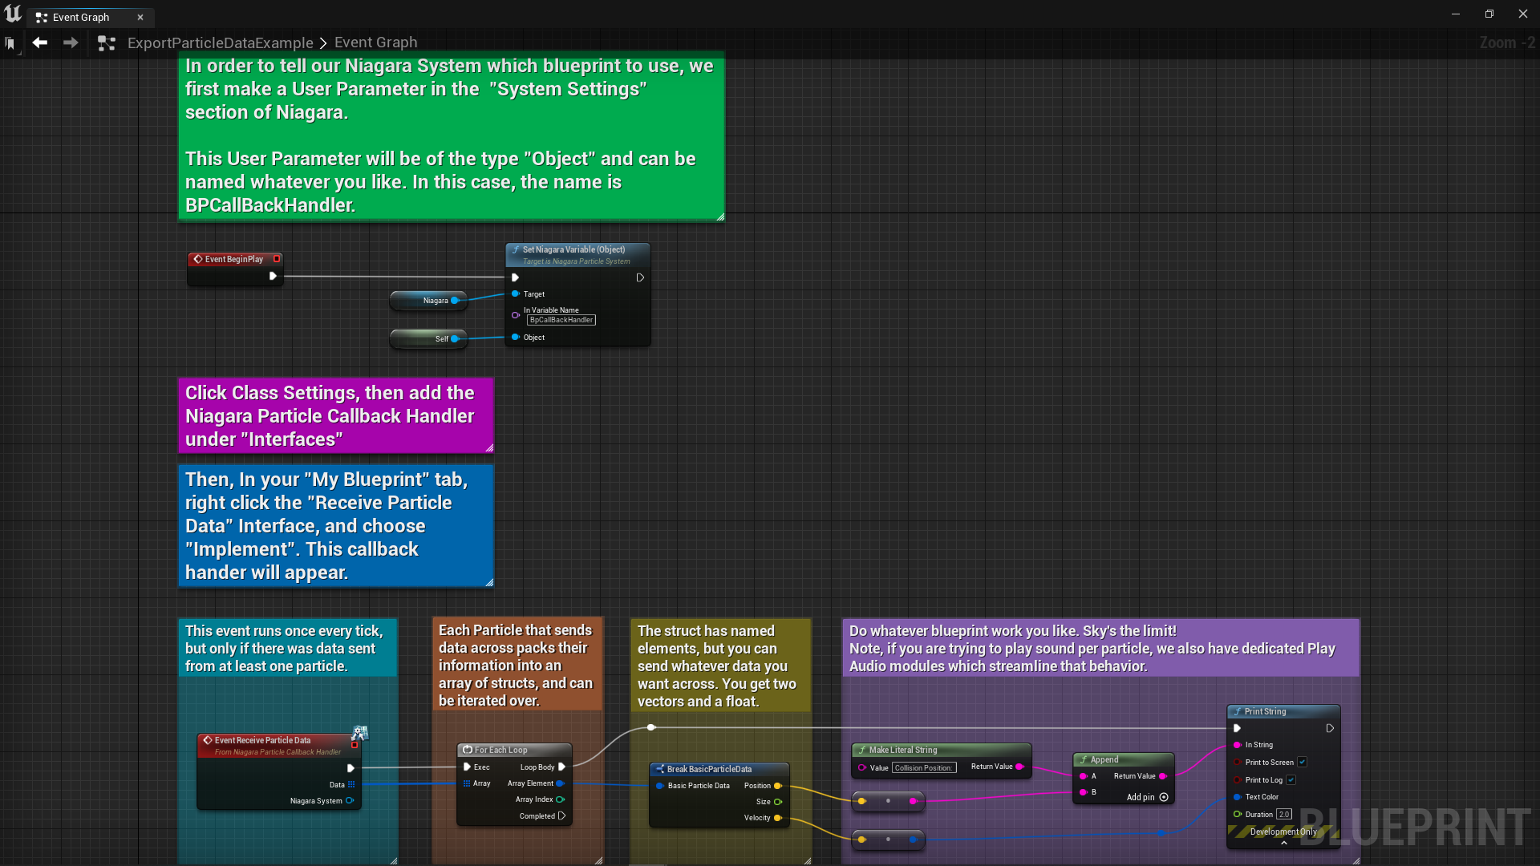
Task: Click the Array Index output pin
Action: click(x=560, y=799)
